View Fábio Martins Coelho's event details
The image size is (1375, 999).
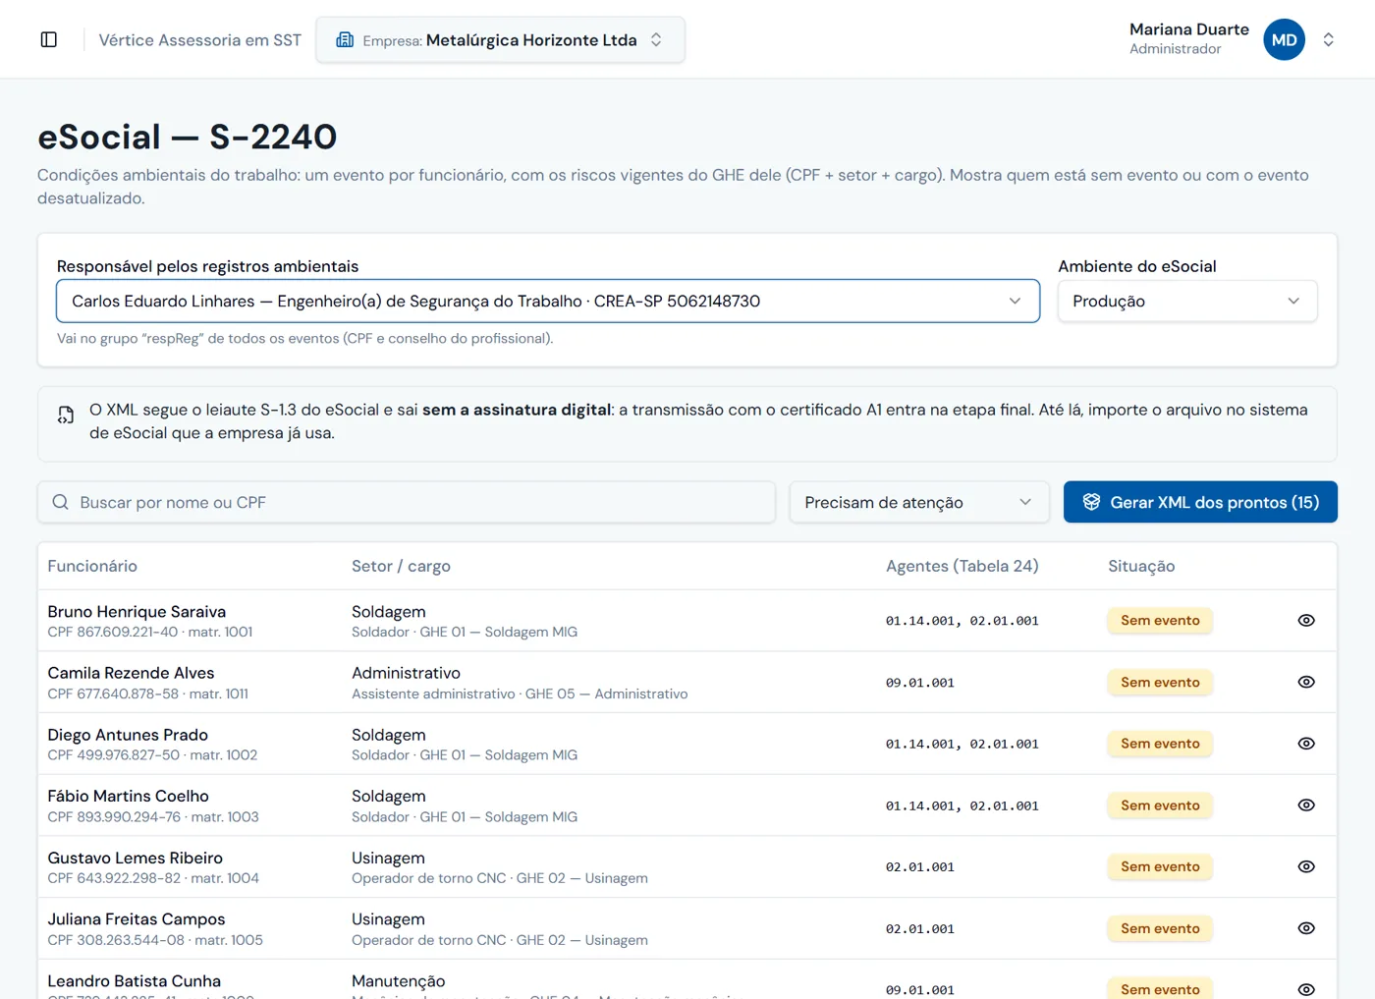(1306, 805)
